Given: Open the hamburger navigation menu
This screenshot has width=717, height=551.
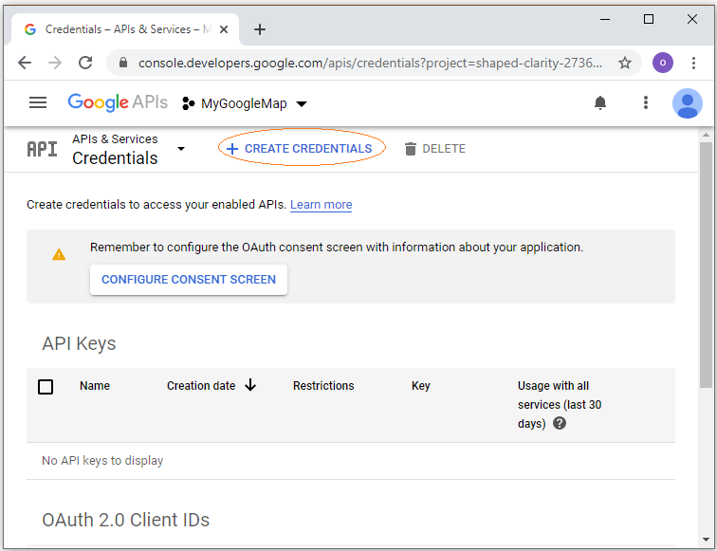Looking at the screenshot, I should [x=38, y=102].
